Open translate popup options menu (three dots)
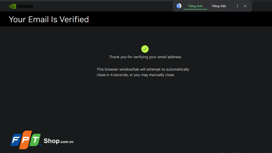272x153 pixels. pos(237,6)
